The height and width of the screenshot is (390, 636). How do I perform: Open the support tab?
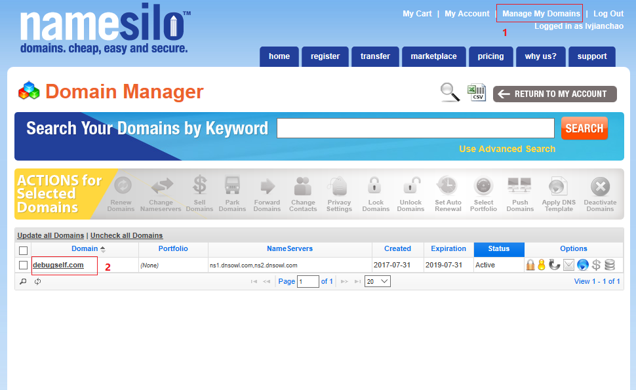pyautogui.click(x=592, y=56)
